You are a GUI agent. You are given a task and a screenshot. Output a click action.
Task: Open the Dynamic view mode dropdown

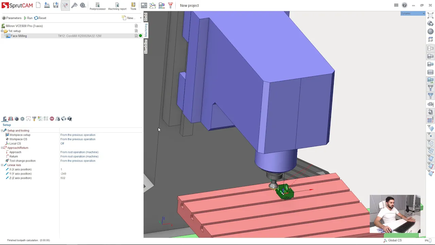[x=413, y=14]
